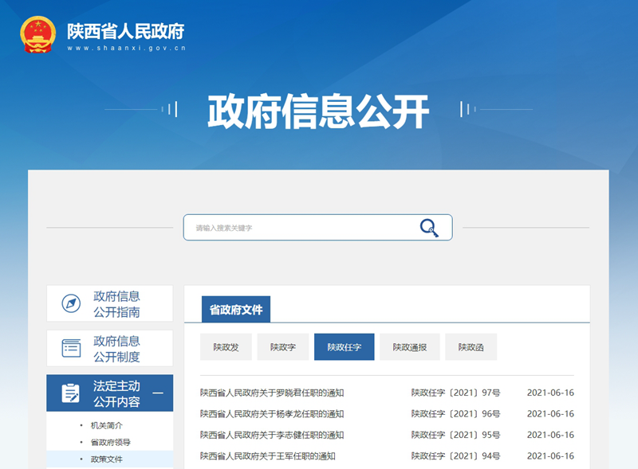This screenshot has height=469, width=638.
Task: Open the 政府信息公开制度 menu entry
Action: [110, 348]
